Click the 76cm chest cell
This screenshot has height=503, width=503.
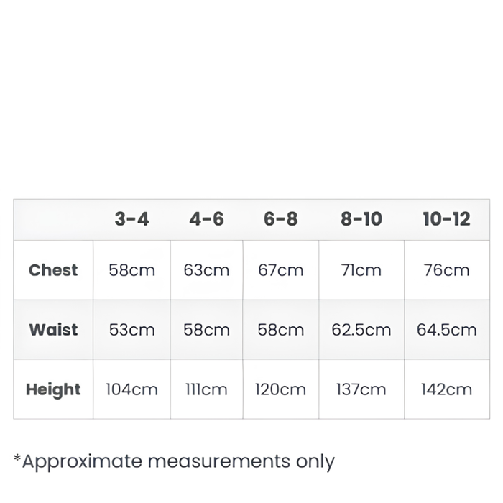pyautogui.click(x=447, y=270)
